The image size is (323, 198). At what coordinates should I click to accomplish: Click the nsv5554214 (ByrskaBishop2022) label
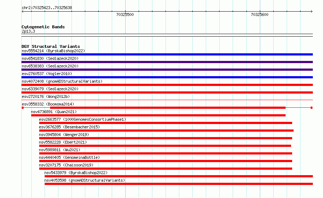pyautogui.click(x=53, y=51)
